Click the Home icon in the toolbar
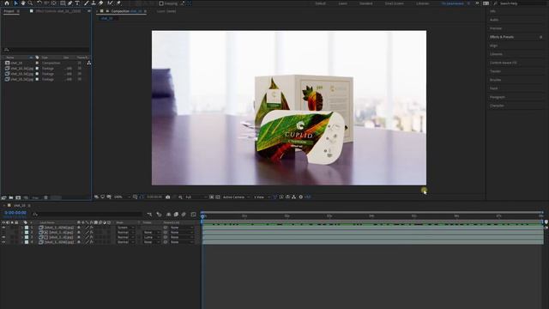This screenshot has width=549, height=309. click(7, 3)
